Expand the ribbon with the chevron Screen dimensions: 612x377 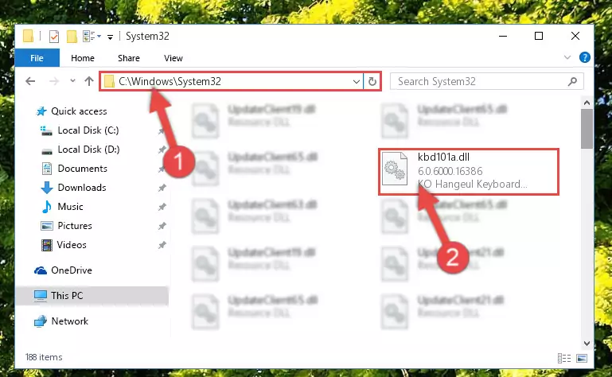coord(567,57)
